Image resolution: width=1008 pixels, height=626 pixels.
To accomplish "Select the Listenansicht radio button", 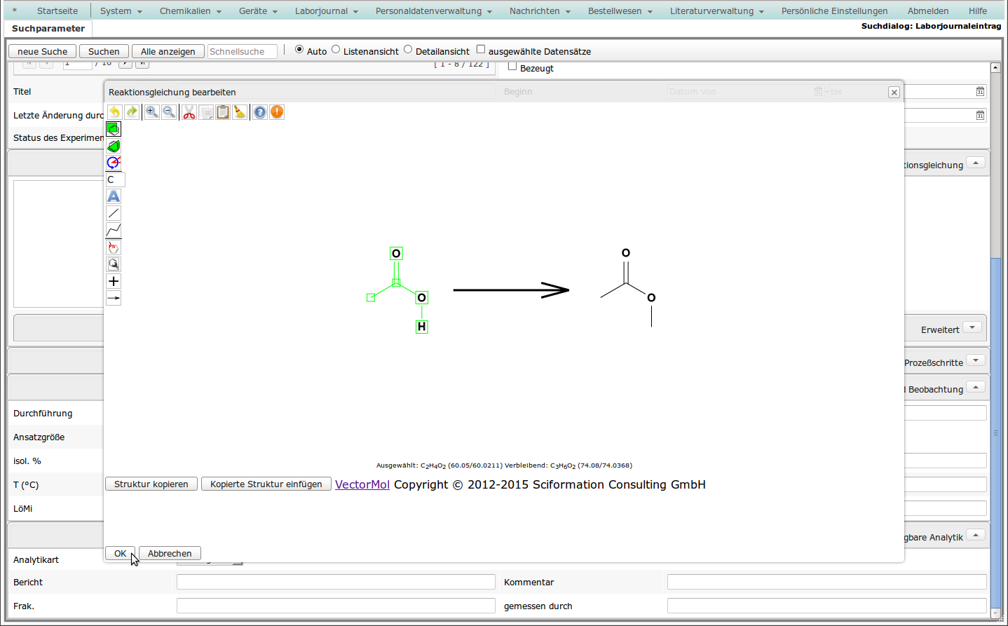I will pyautogui.click(x=336, y=49).
